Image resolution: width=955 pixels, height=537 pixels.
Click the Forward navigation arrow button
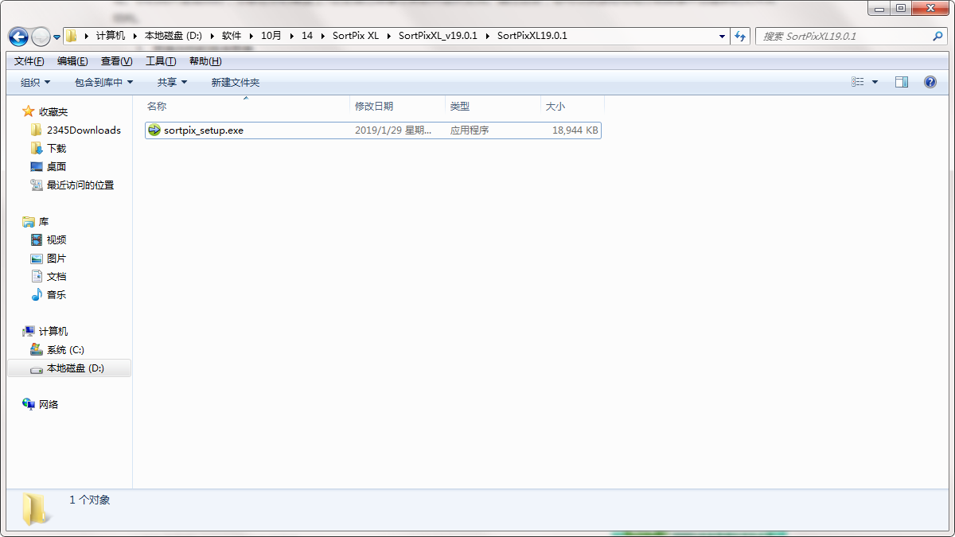click(x=41, y=37)
